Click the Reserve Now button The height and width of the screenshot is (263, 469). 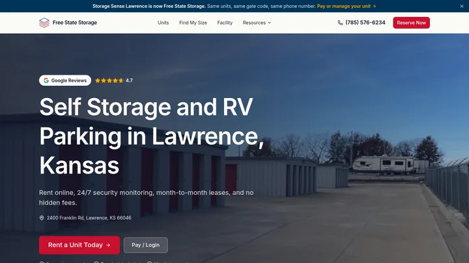[x=411, y=23]
